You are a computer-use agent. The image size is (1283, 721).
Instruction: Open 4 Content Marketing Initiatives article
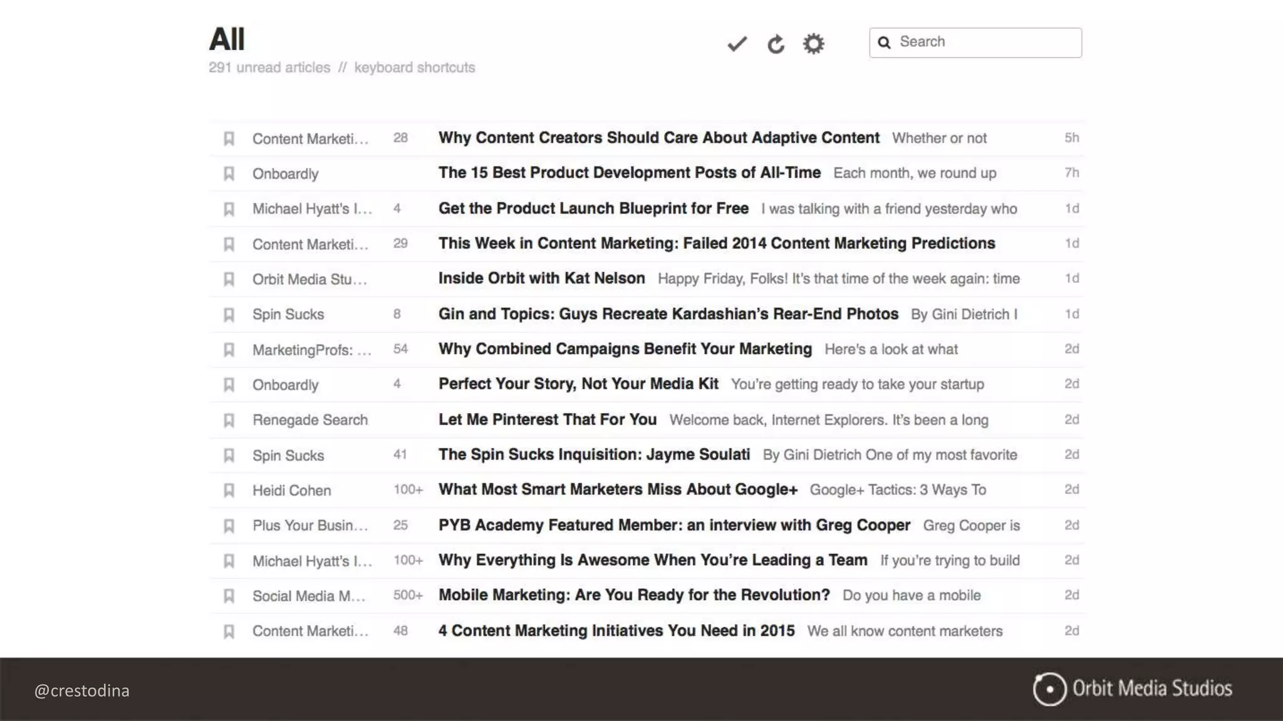coord(616,631)
